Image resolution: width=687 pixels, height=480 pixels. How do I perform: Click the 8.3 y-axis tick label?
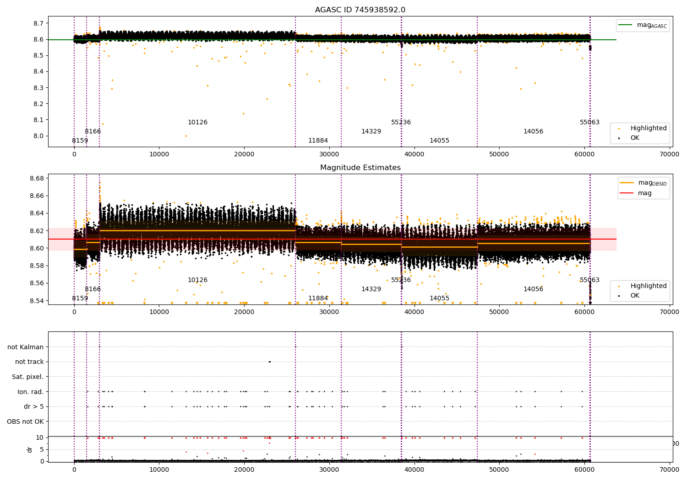click(39, 88)
